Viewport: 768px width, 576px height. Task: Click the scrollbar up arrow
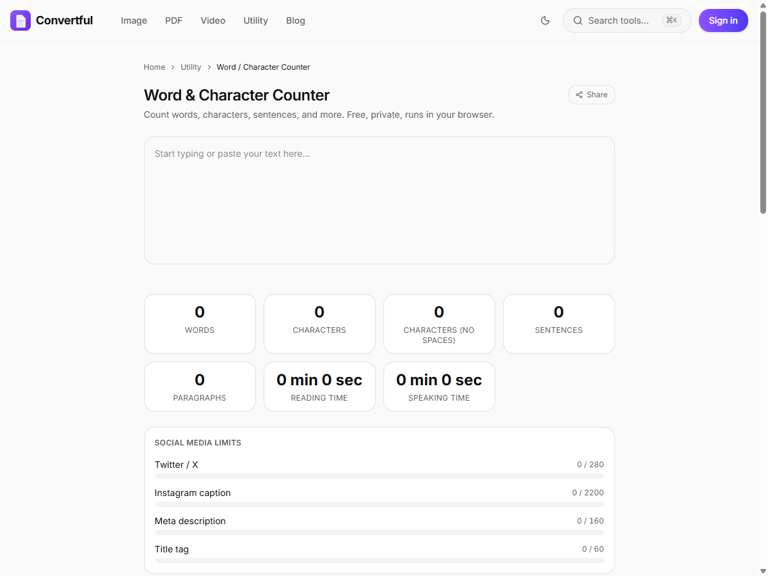[763, 4]
